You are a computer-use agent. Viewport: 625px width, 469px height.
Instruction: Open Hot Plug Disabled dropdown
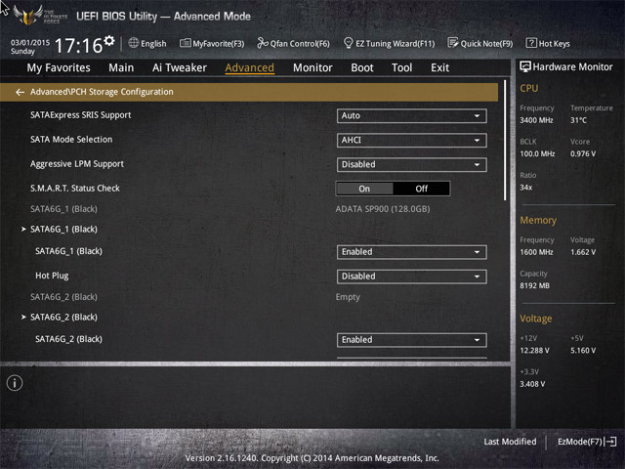411,276
